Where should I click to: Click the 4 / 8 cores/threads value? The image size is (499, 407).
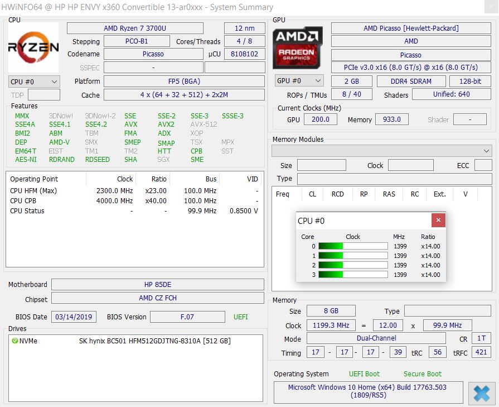[x=244, y=41]
